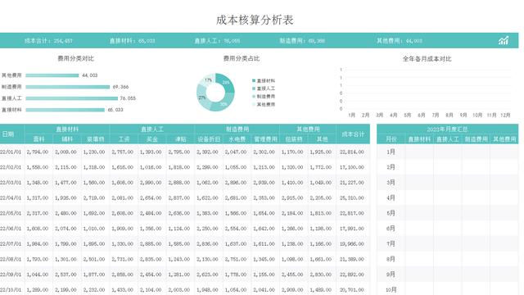Click the cell with value 1,016.00
Viewport: 524px width, 295px height.
click(151, 167)
